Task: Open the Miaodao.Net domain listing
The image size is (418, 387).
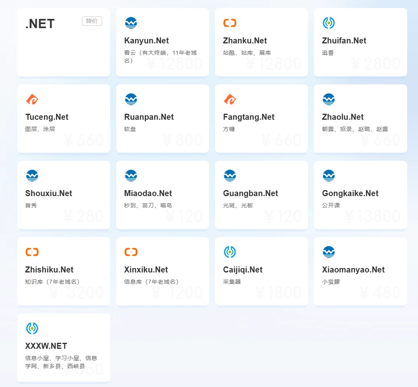Action: pos(148,193)
